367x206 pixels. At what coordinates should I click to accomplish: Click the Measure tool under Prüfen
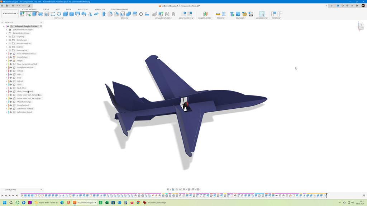(x=218, y=14)
